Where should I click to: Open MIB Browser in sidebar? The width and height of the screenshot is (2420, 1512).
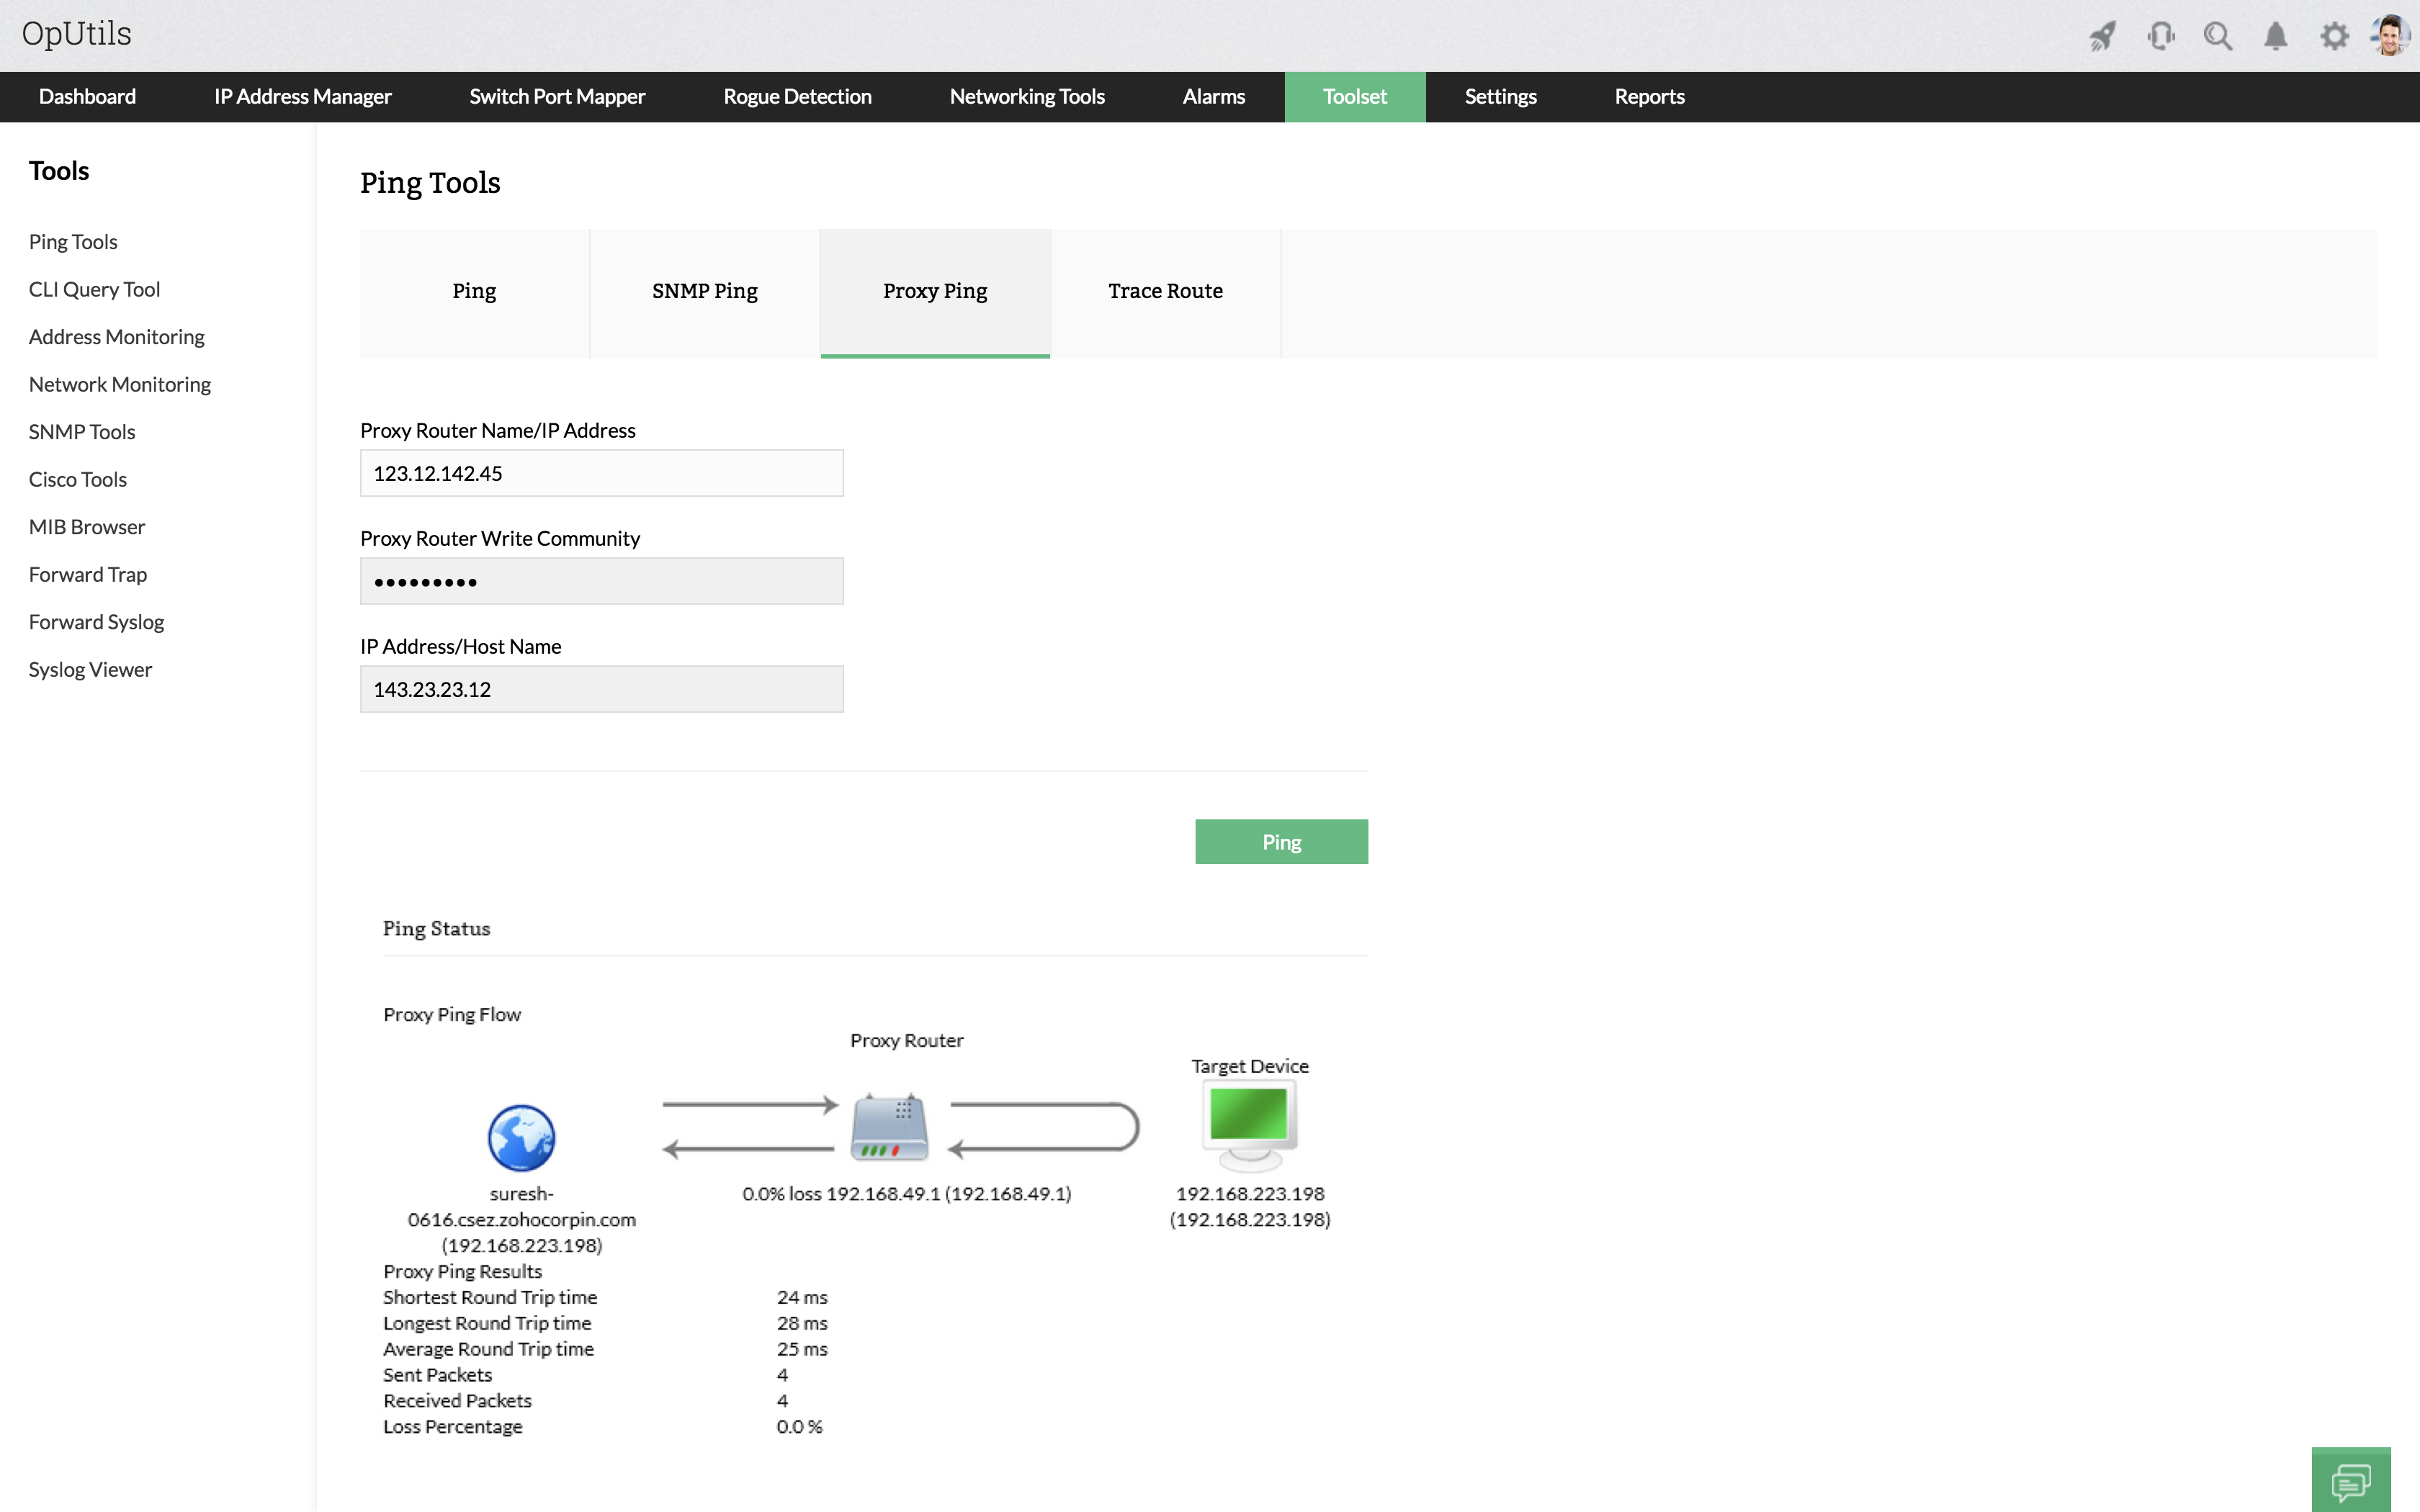[87, 527]
